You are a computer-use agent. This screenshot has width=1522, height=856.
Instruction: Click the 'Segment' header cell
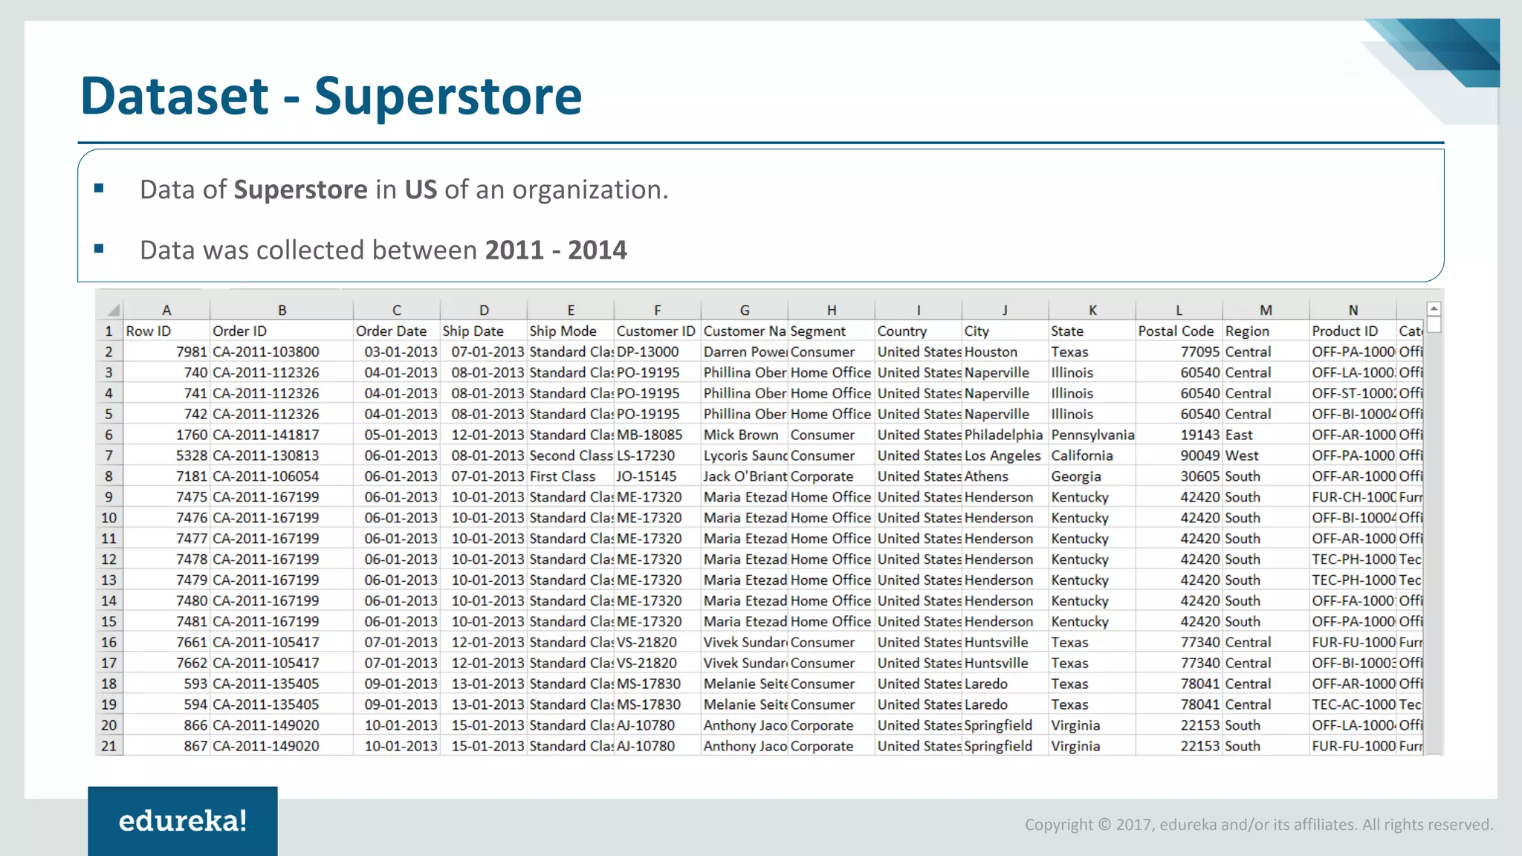832,331
